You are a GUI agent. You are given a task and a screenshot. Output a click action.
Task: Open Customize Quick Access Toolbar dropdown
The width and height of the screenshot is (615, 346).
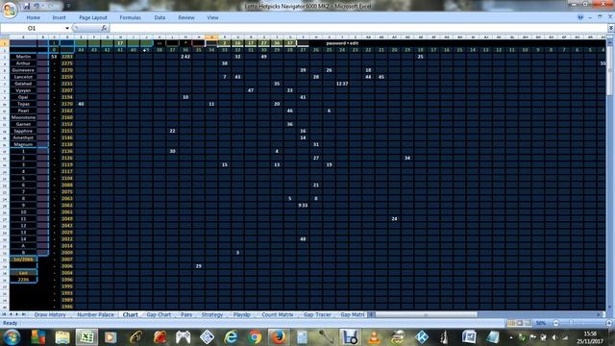[x=67, y=6]
